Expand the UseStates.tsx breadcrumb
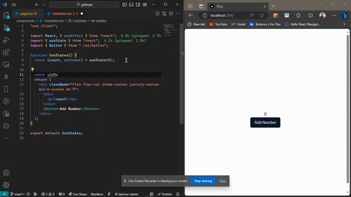This screenshot has height=197, width=351. point(52,21)
